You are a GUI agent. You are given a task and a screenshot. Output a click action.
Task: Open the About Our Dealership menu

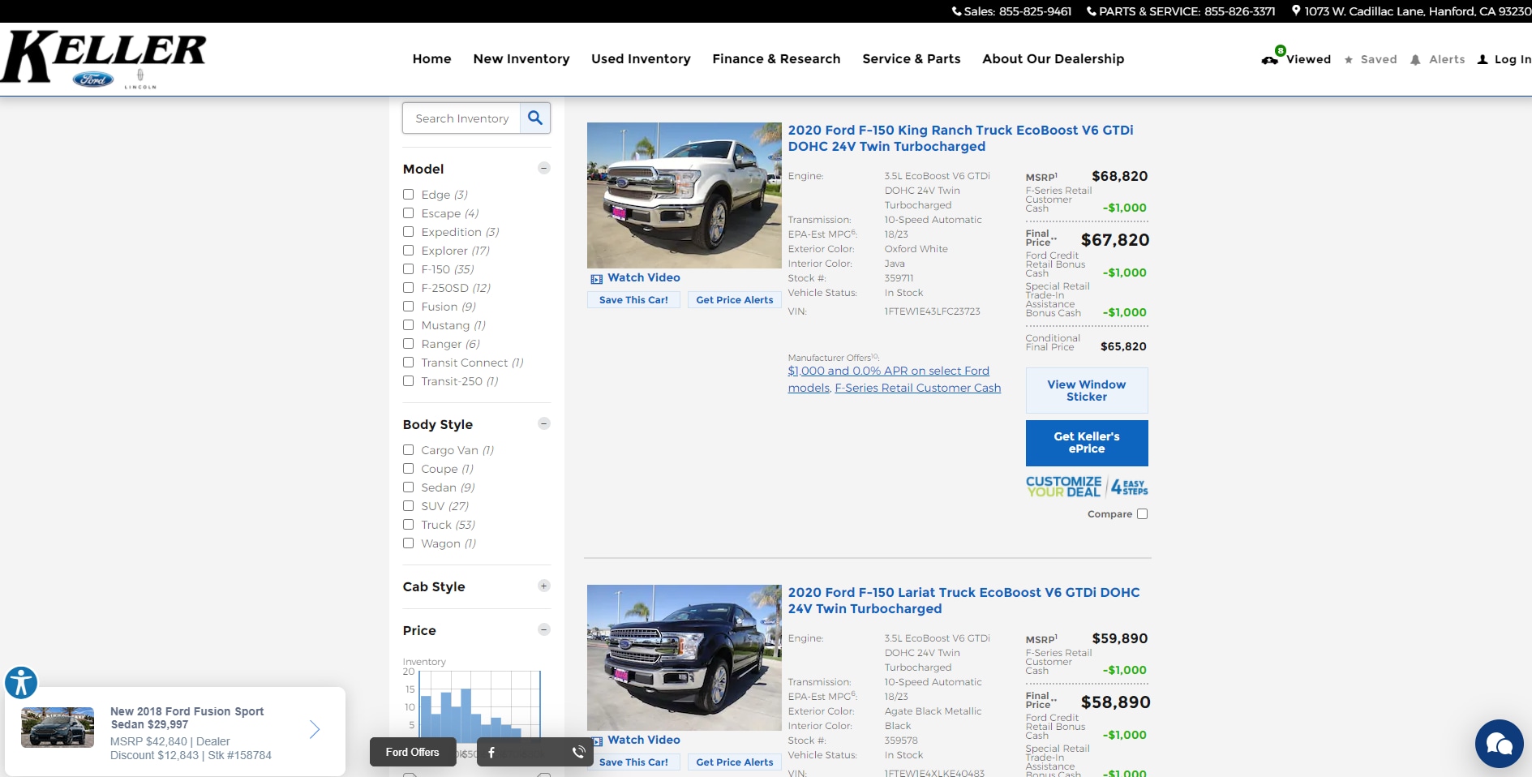(1054, 59)
